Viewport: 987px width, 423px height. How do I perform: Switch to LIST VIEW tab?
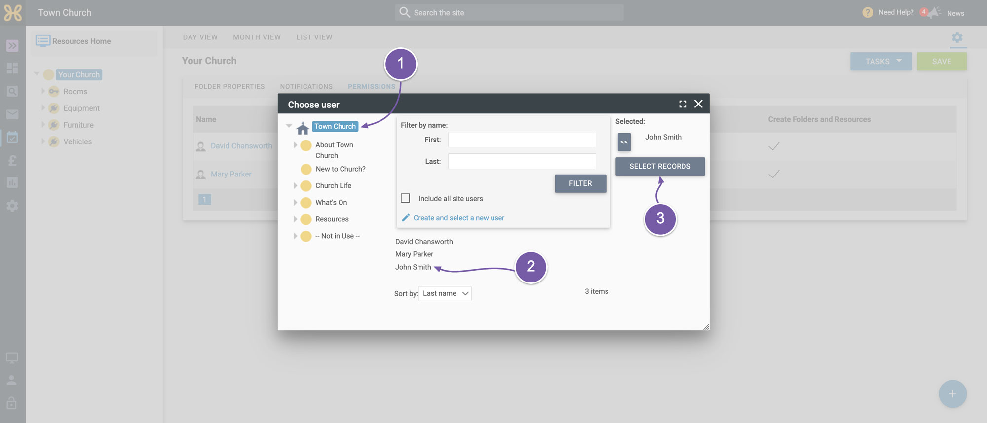coord(314,37)
